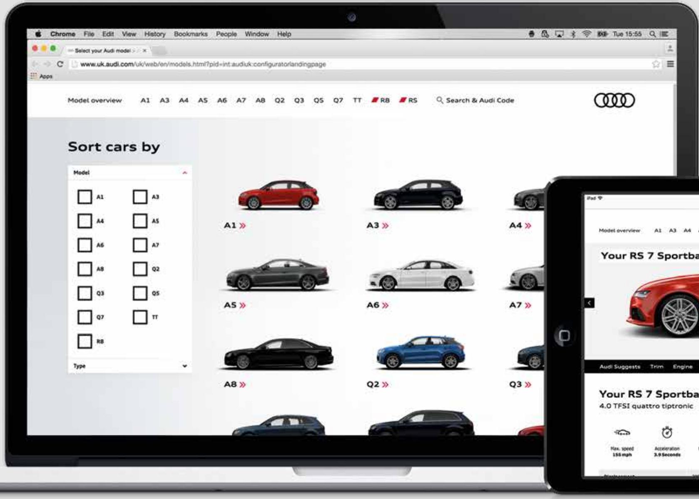The width and height of the screenshot is (699, 499).
Task: Open the Apple menu
Action: click(x=38, y=34)
